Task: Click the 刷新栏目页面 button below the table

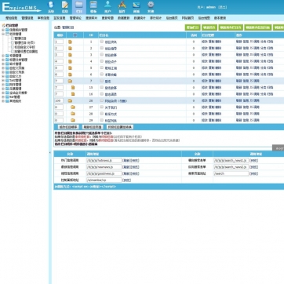Action: [x=92, y=127]
